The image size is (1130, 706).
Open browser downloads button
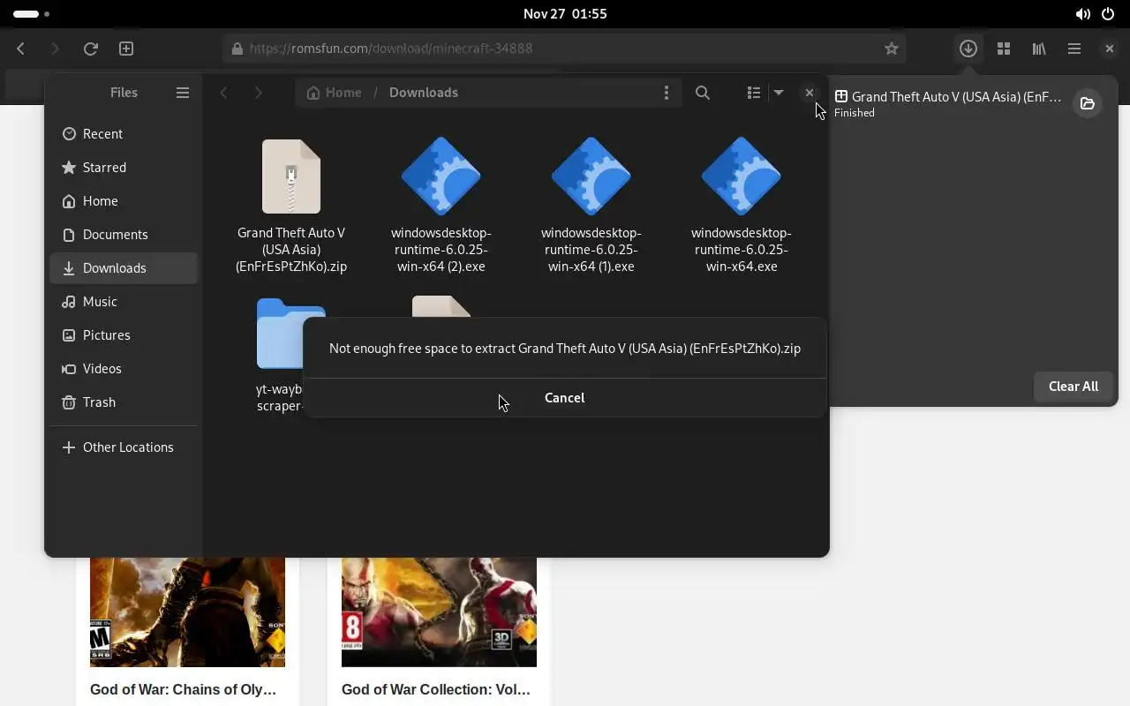(x=968, y=49)
